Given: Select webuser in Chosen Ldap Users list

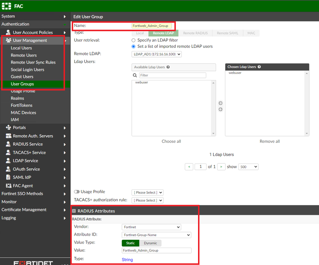Looking at the screenshot, I should (235, 73).
